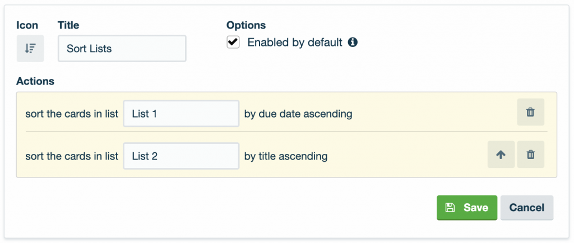Click the info icon beside Enabled by default

click(353, 43)
